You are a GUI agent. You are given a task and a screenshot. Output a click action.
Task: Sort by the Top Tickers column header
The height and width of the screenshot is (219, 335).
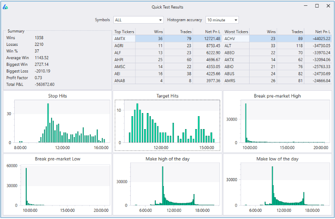point(124,32)
